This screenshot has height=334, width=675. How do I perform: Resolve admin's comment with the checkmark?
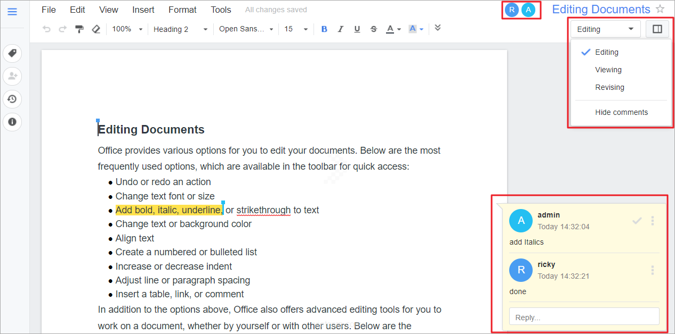point(637,221)
